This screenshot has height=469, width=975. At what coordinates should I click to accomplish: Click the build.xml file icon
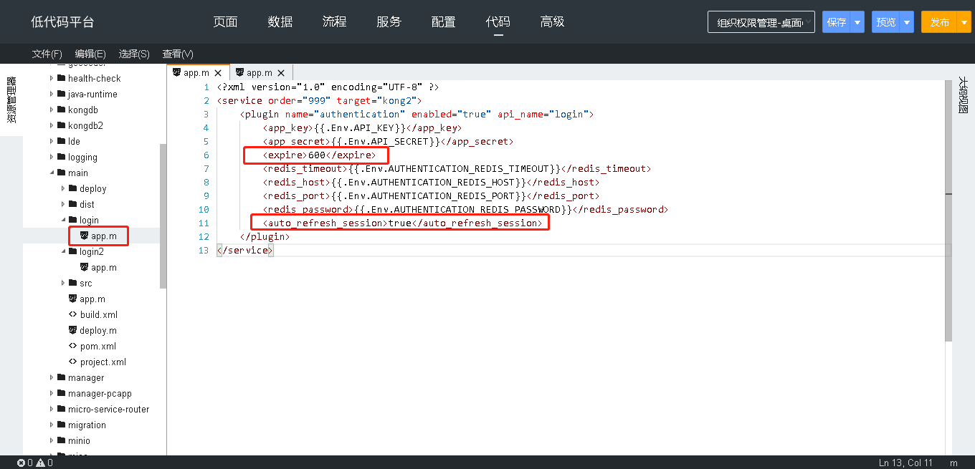point(72,314)
